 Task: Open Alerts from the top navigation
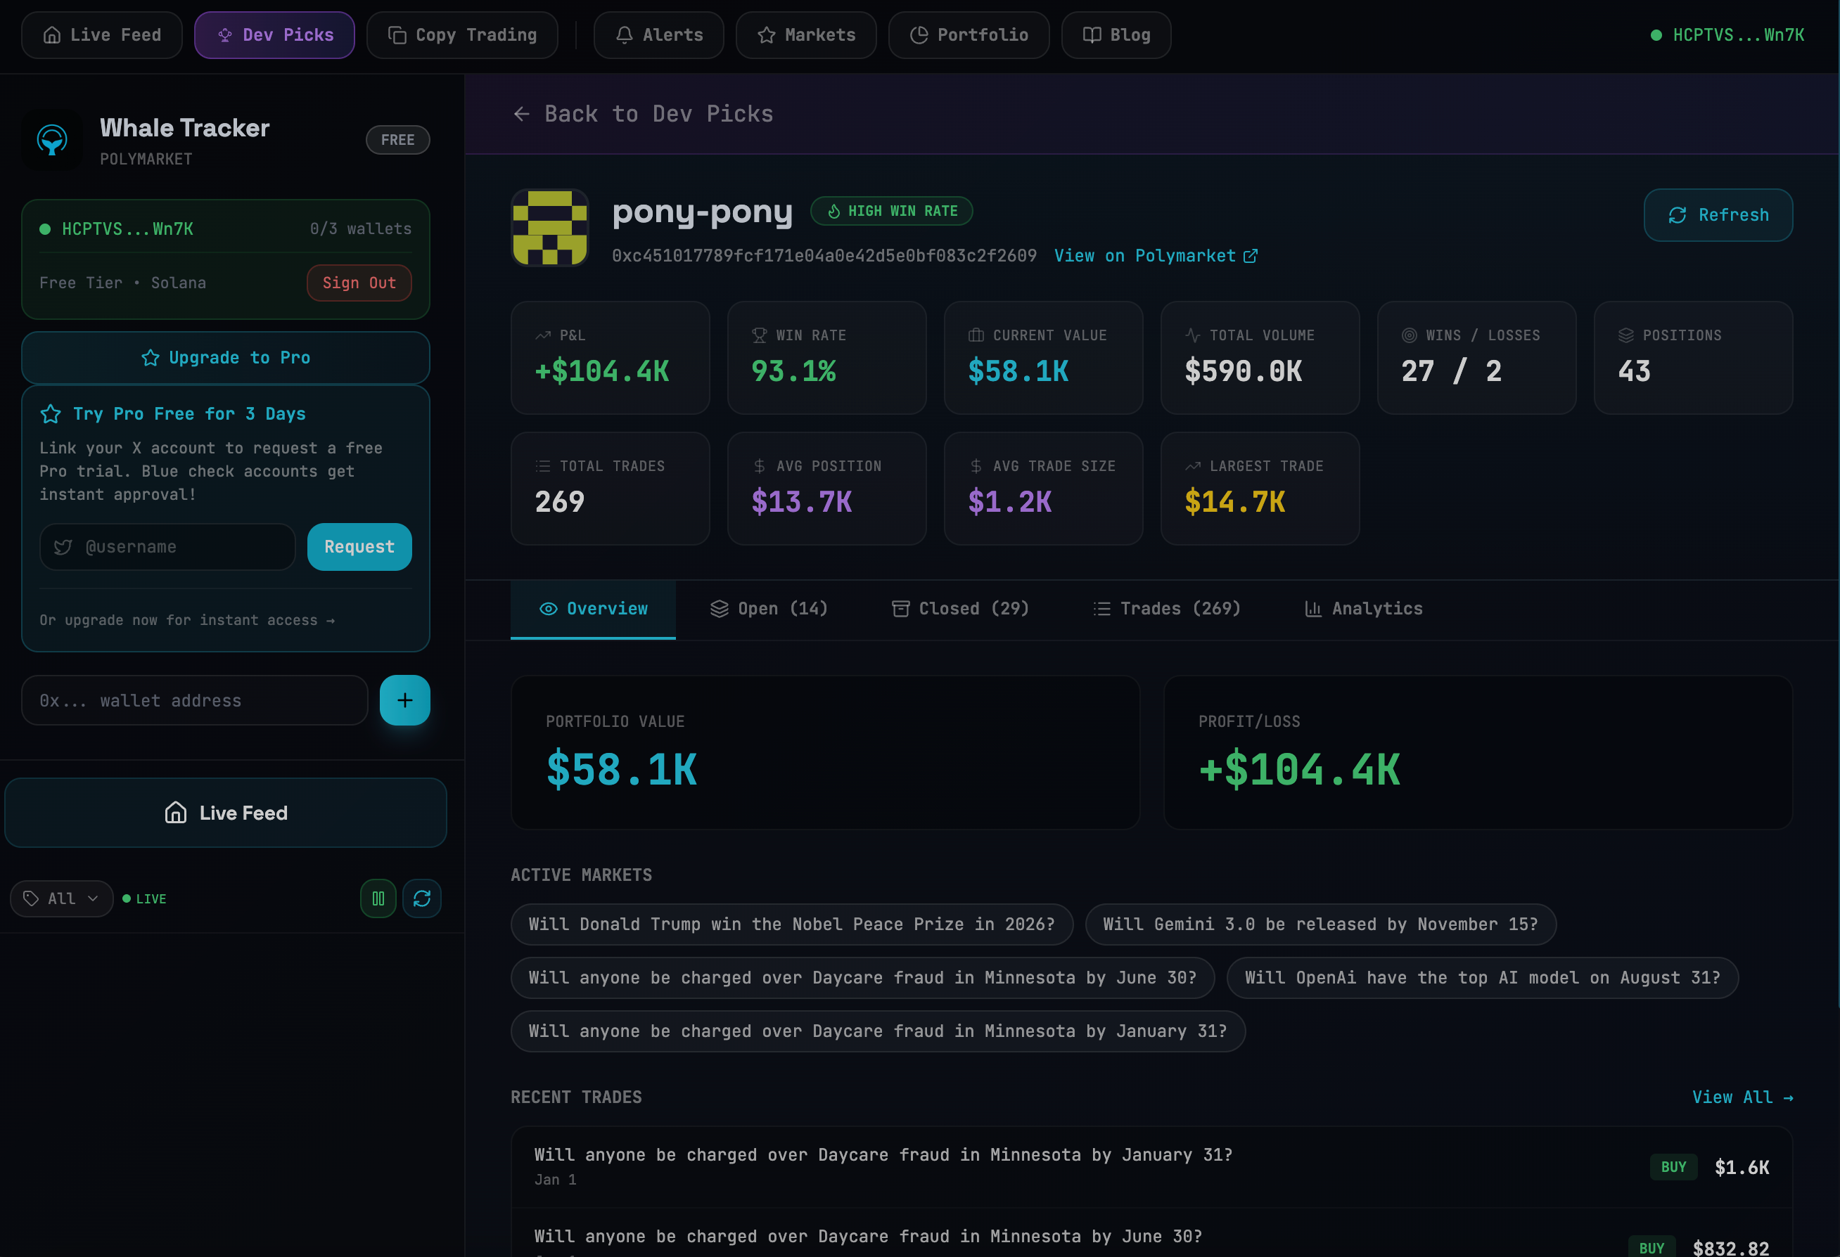pos(659,35)
